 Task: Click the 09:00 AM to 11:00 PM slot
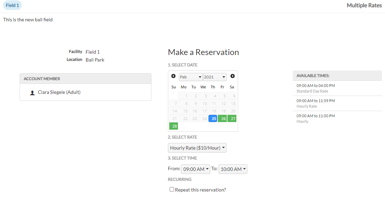[x=316, y=116]
